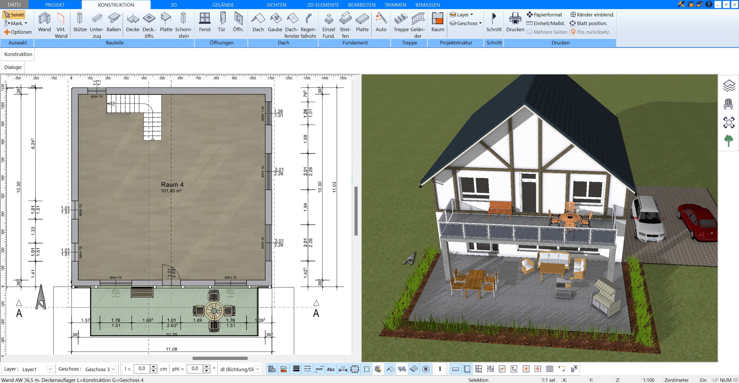Click Ränder einblend.

(x=592, y=14)
